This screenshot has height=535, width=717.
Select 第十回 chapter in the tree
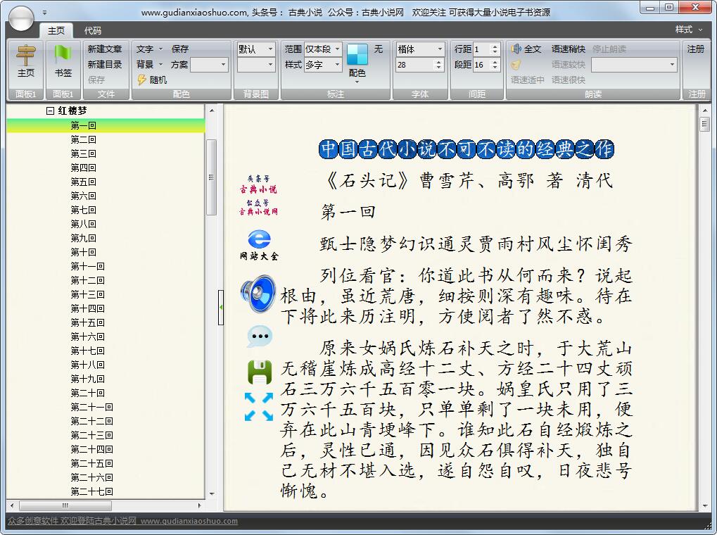[x=83, y=252]
